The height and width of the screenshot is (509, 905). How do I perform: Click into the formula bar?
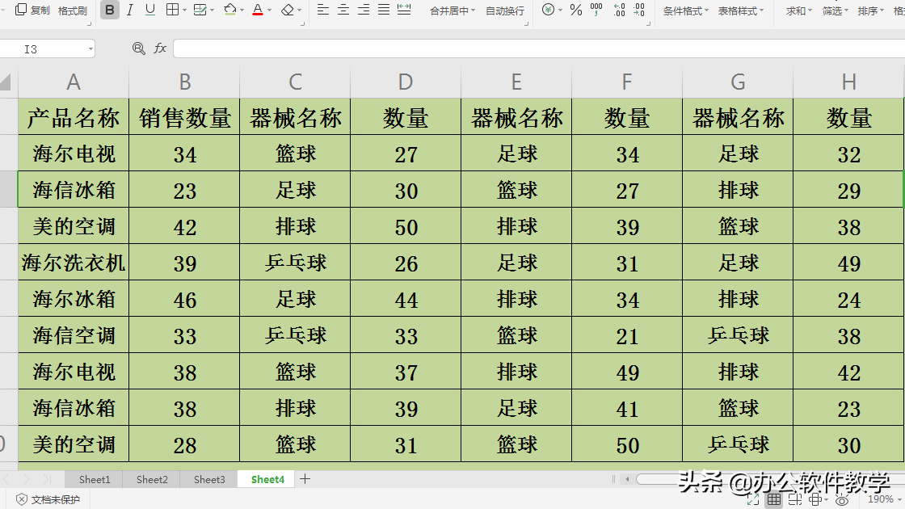click(538, 48)
